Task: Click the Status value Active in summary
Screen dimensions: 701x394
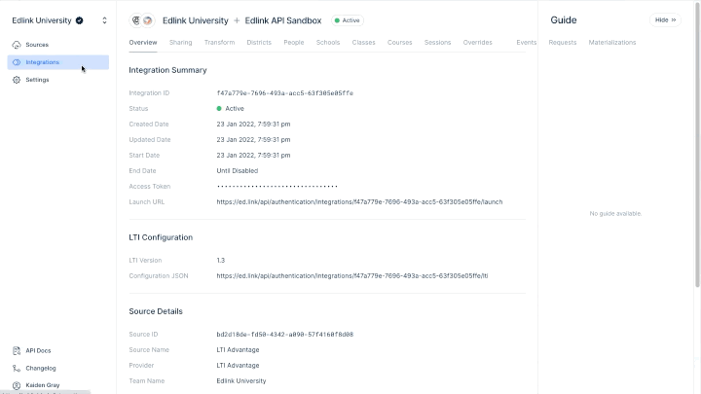Action: [x=230, y=109]
